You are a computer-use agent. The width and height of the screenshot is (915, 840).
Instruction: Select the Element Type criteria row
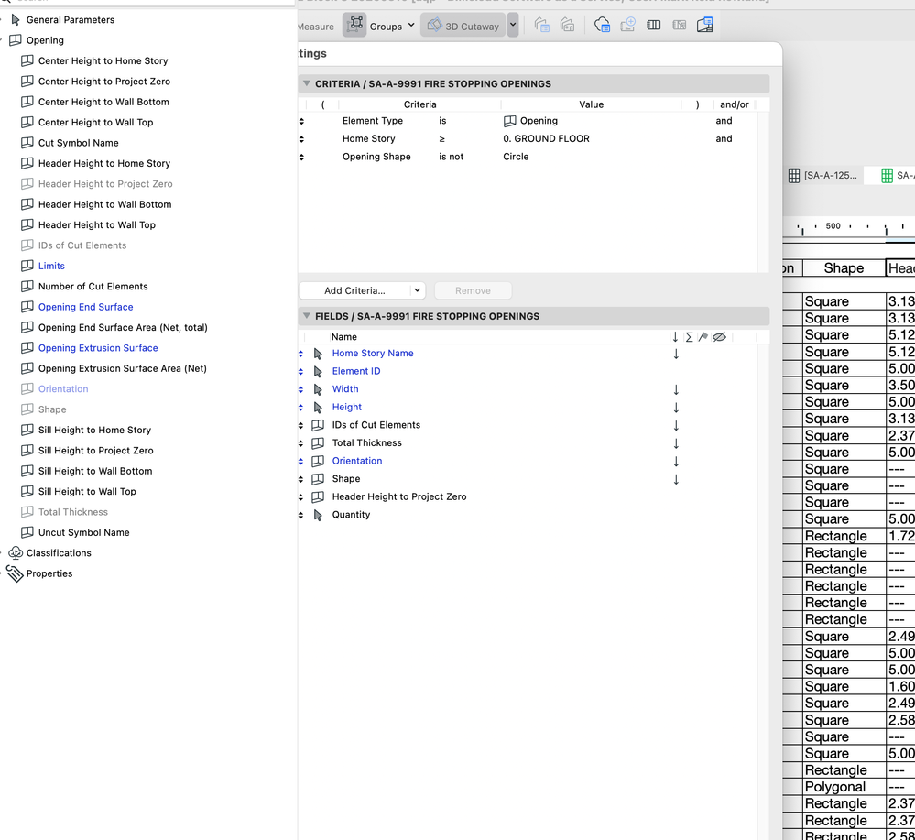(x=528, y=121)
